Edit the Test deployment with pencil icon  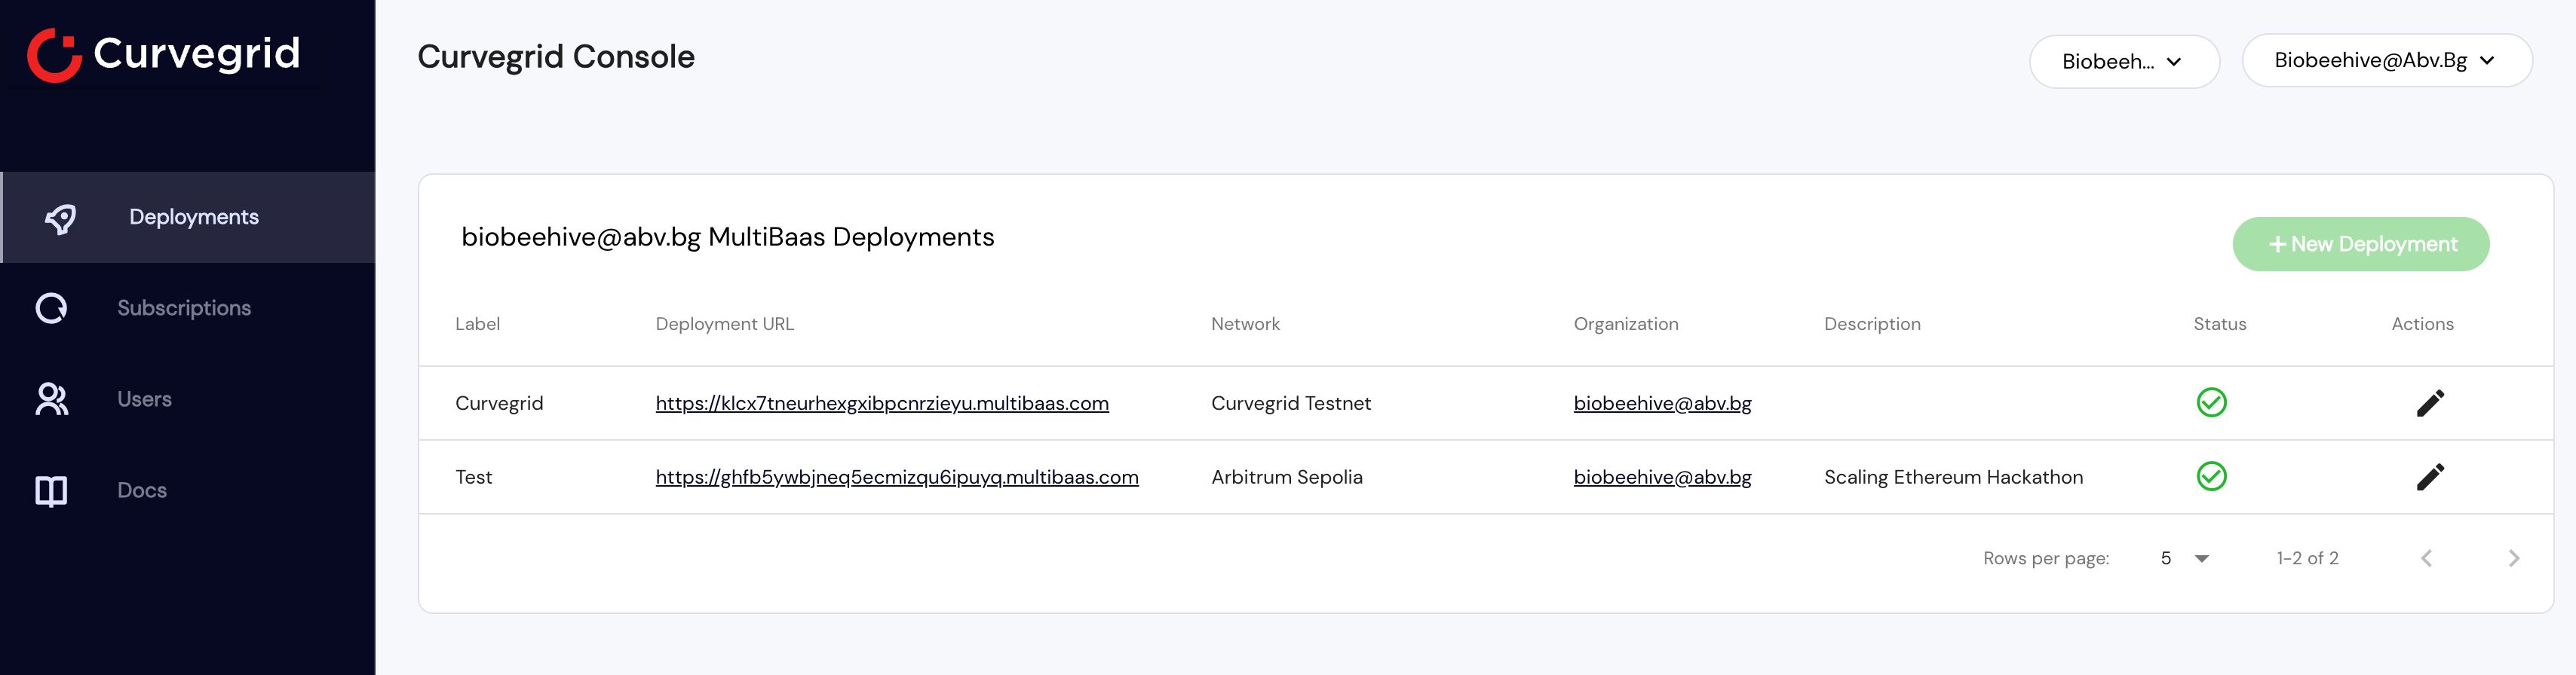[x=2430, y=478]
